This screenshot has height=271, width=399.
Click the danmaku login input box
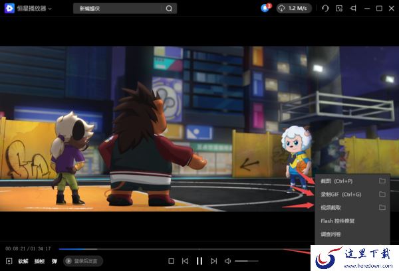click(x=83, y=261)
